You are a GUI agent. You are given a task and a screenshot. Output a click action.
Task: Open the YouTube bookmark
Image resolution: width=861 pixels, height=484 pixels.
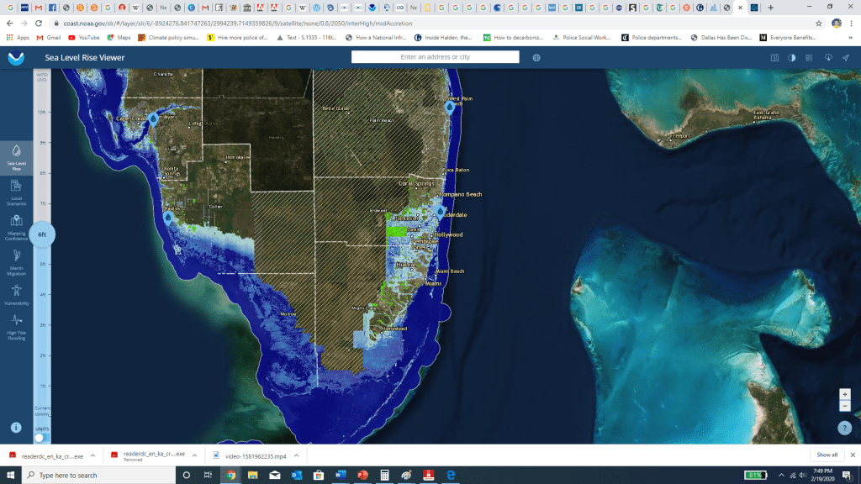[x=83, y=38]
